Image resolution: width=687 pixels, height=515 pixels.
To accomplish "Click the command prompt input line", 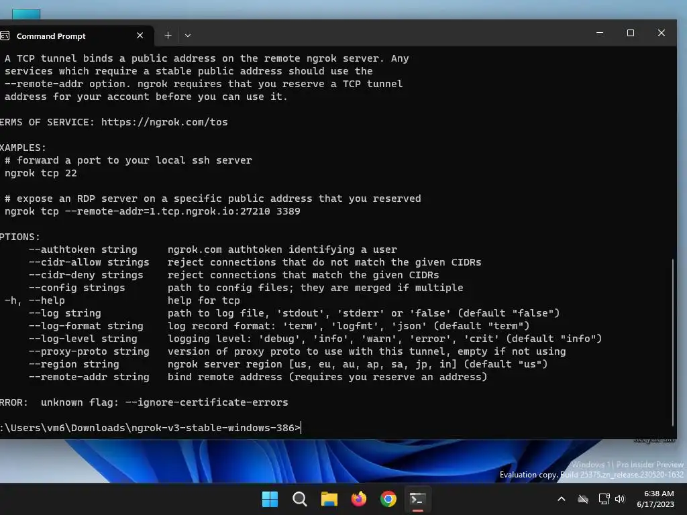I will [x=150, y=427].
